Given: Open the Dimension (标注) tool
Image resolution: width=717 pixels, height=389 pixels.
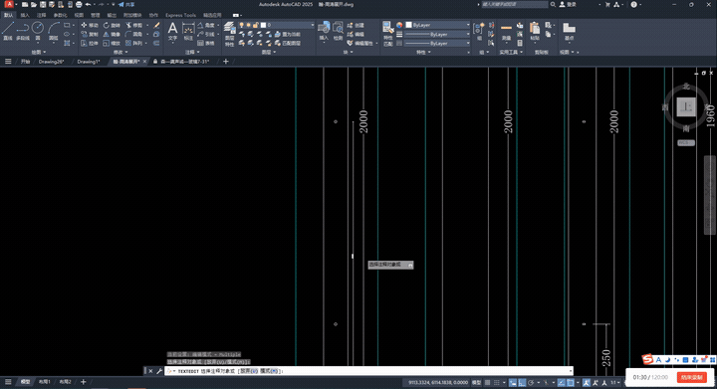Looking at the screenshot, I should [x=188, y=31].
